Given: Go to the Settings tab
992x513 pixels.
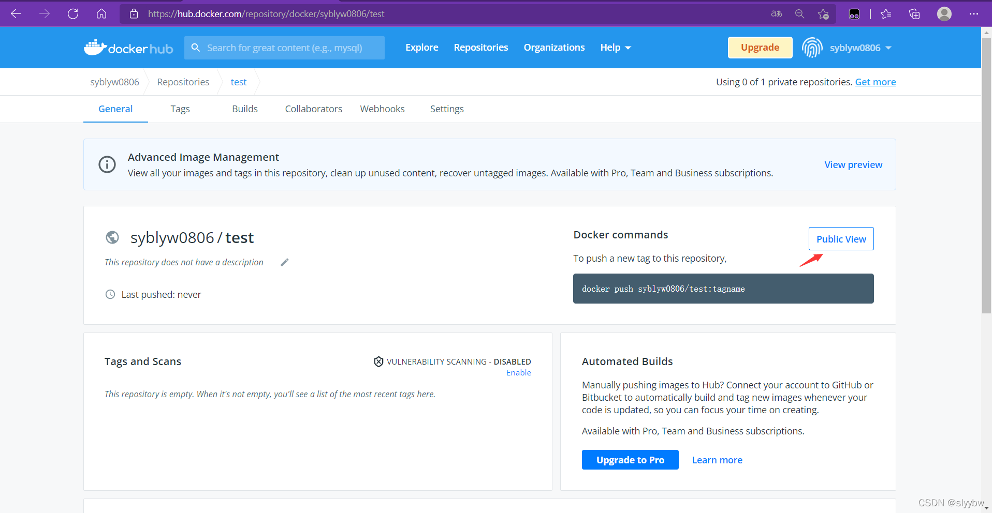Looking at the screenshot, I should [x=447, y=109].
